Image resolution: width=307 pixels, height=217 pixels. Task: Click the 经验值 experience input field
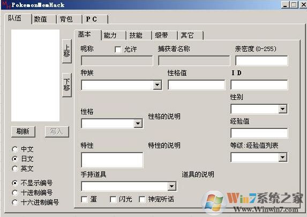259,133
